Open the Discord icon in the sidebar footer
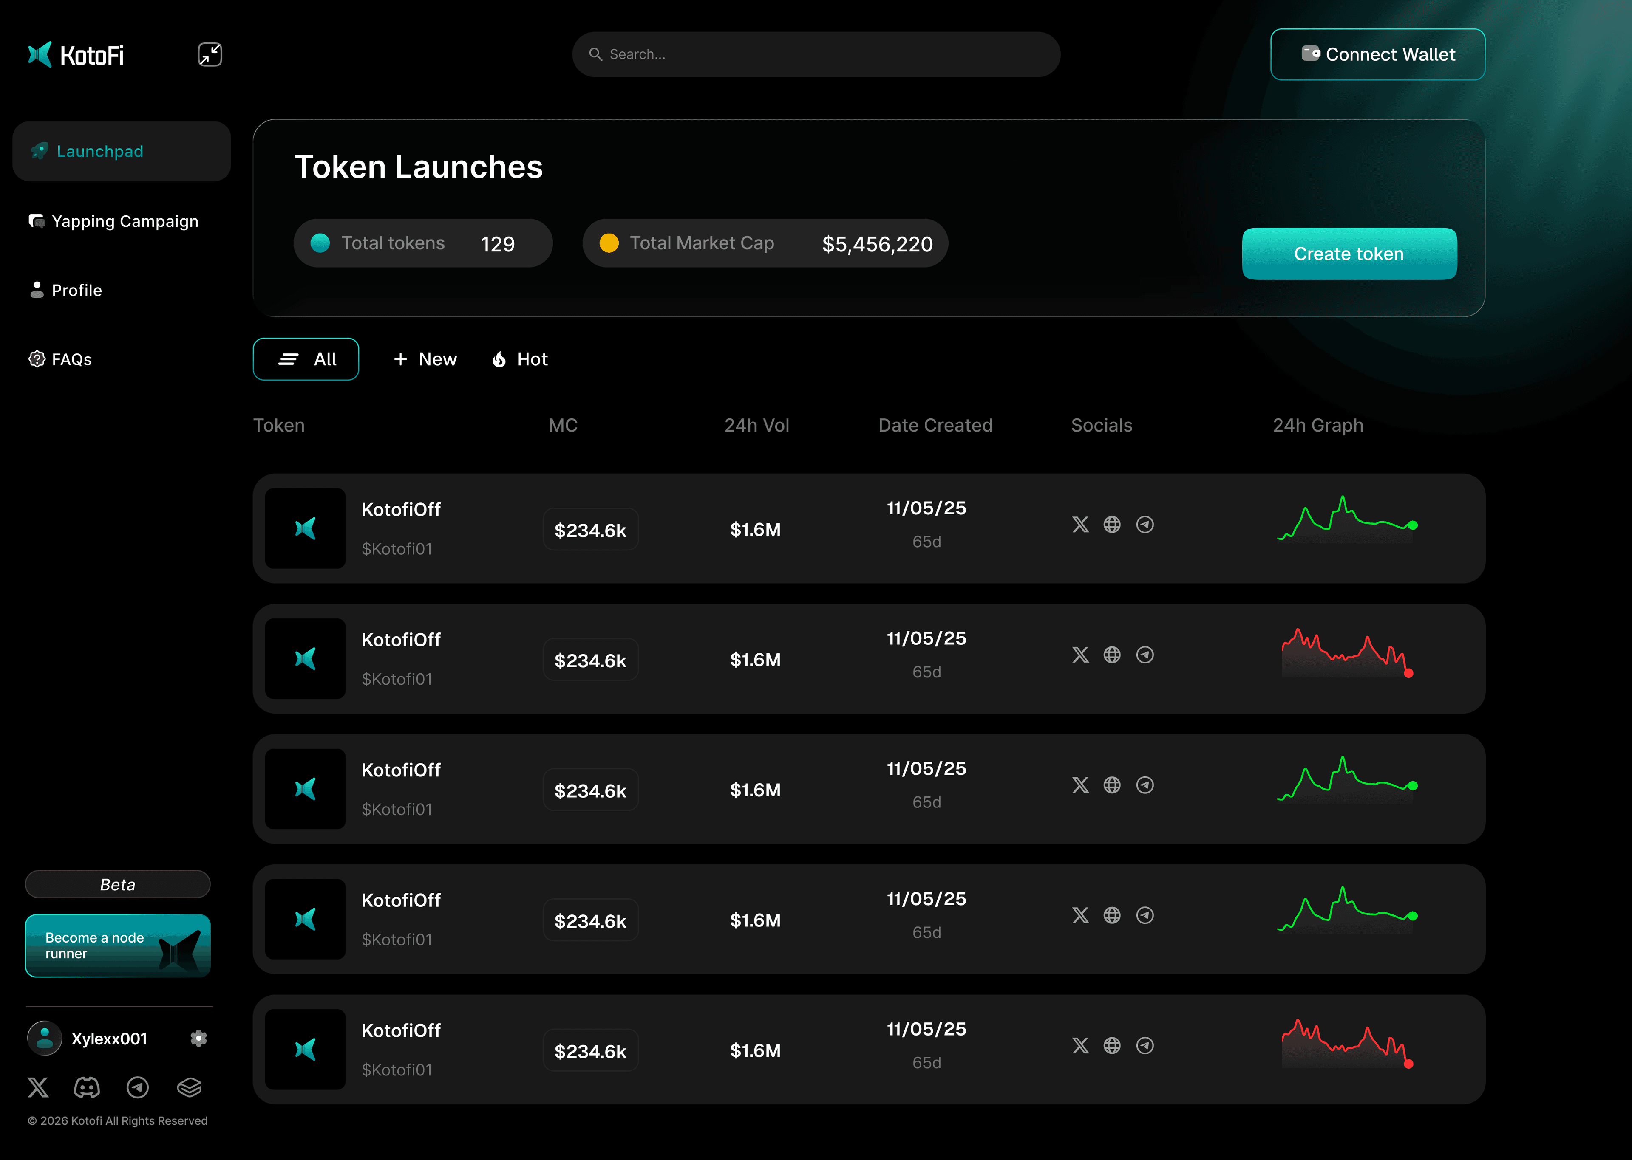This screenshot has width=1632, height=1160. tap(87, 1087)
